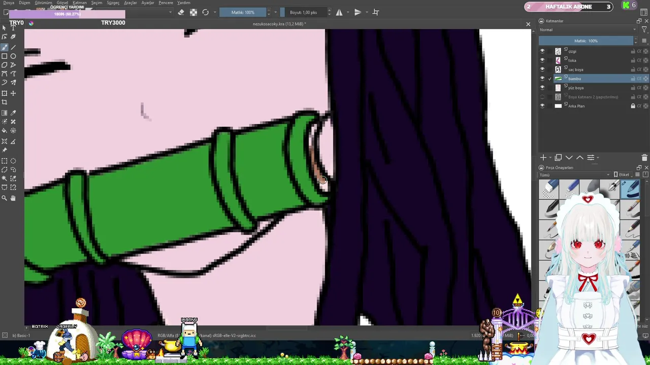The height and width of the screenshot is (365, 650).
Task: Open the layer filter funnel menu
Action: pos(644,30)
